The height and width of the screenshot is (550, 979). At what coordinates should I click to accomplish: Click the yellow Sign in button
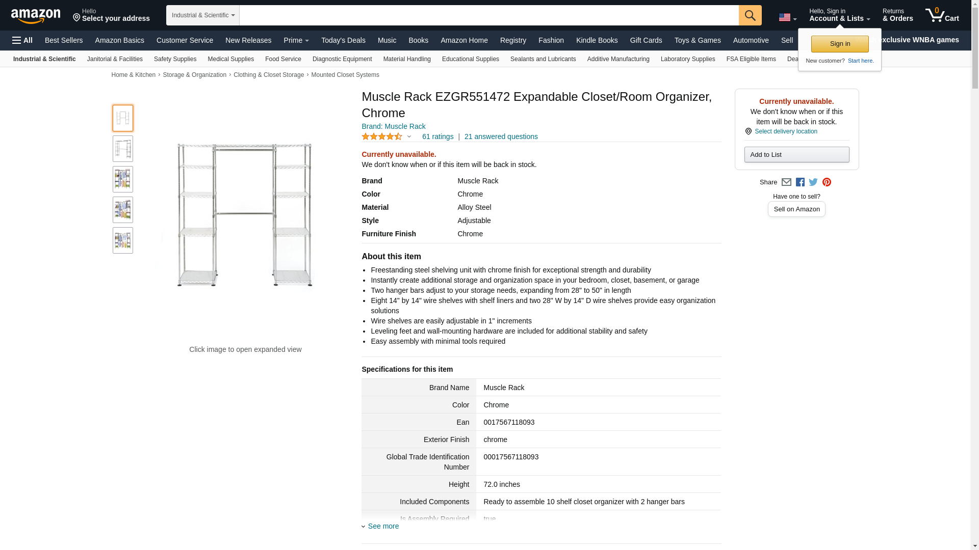[x=839, y=44]
